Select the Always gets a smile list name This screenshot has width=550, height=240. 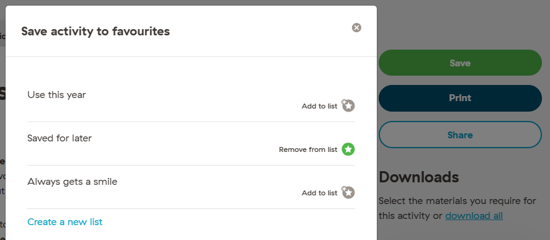coord(72,182)
